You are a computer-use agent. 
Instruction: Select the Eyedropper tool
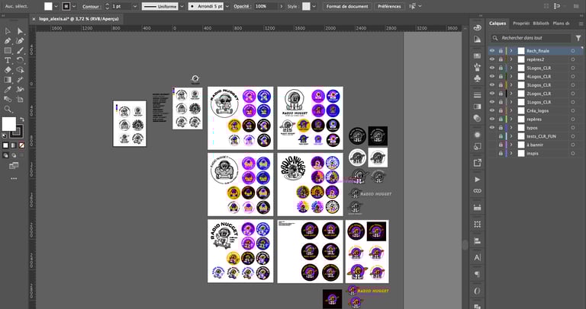click(8, 90)
